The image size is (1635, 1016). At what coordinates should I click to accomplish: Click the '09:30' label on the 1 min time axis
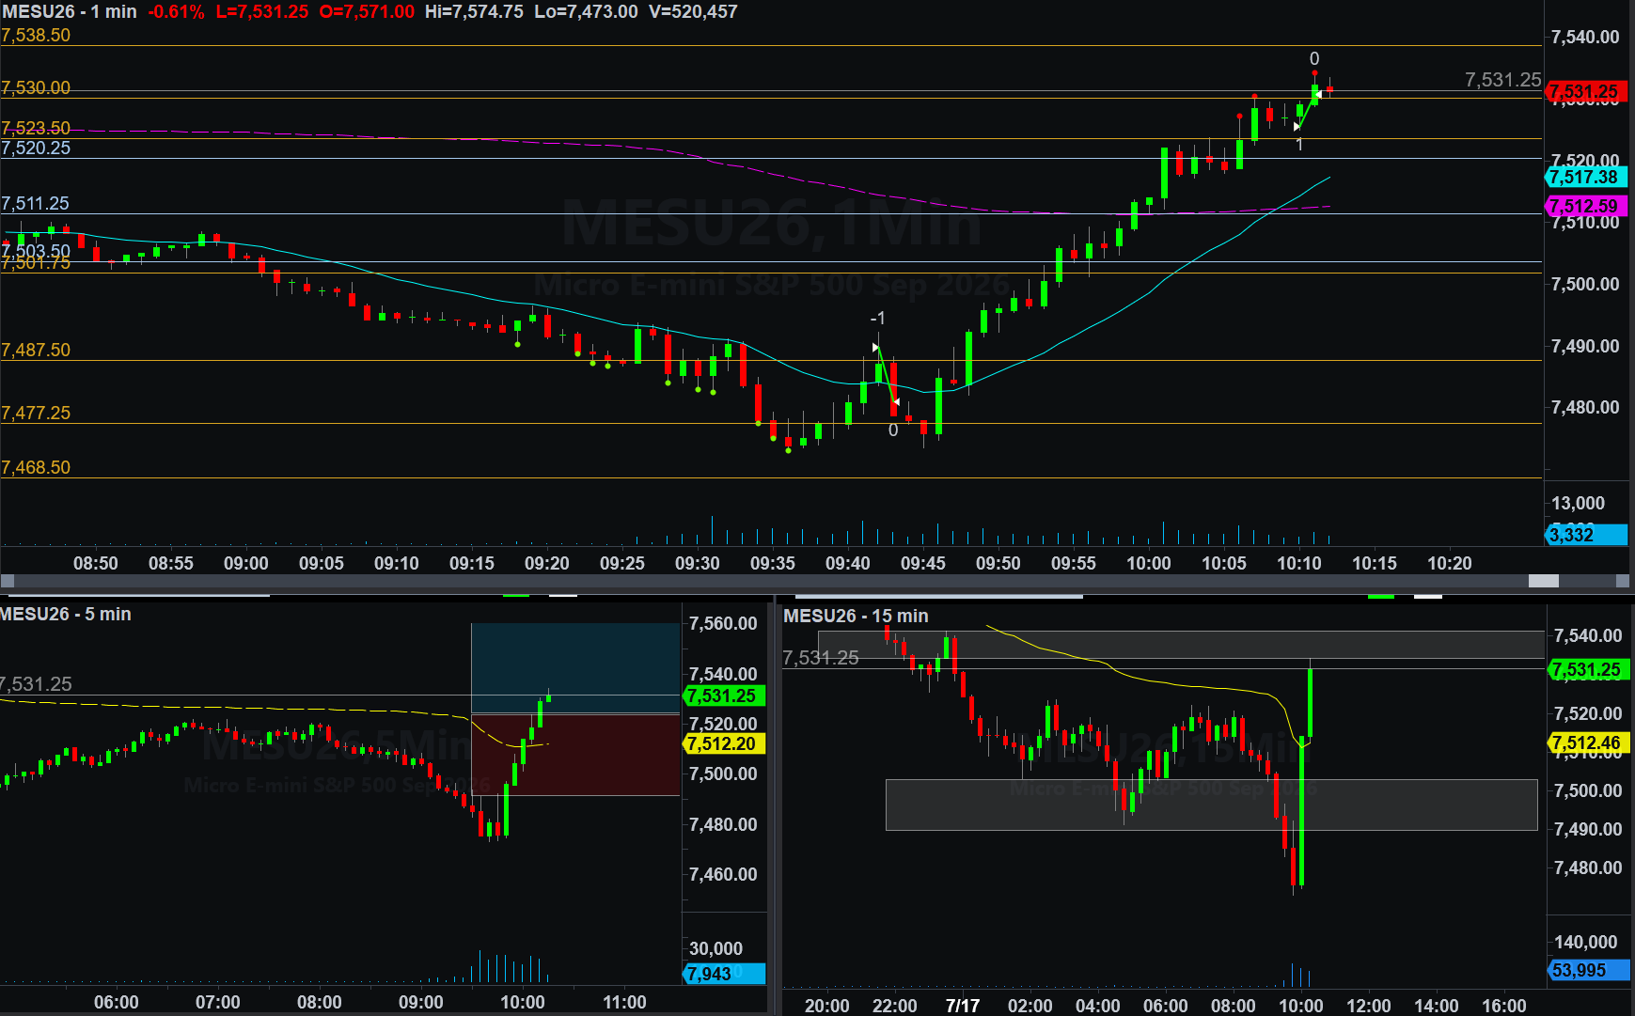(x=698, y=563)
